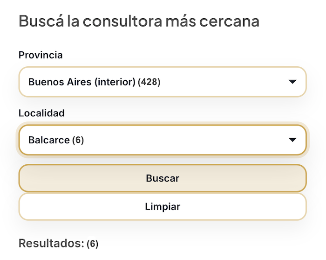Select the "Buenos Aires (interior)" value text
326x260 pixels.
click(x=82, y=82)
